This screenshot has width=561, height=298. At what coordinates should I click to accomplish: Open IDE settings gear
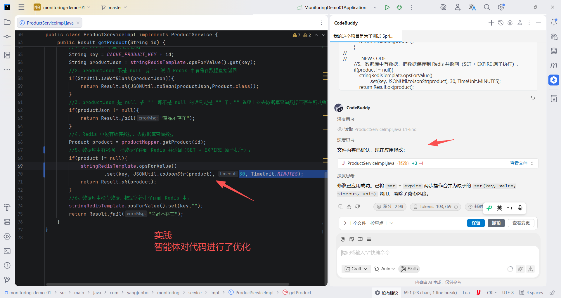501,7
